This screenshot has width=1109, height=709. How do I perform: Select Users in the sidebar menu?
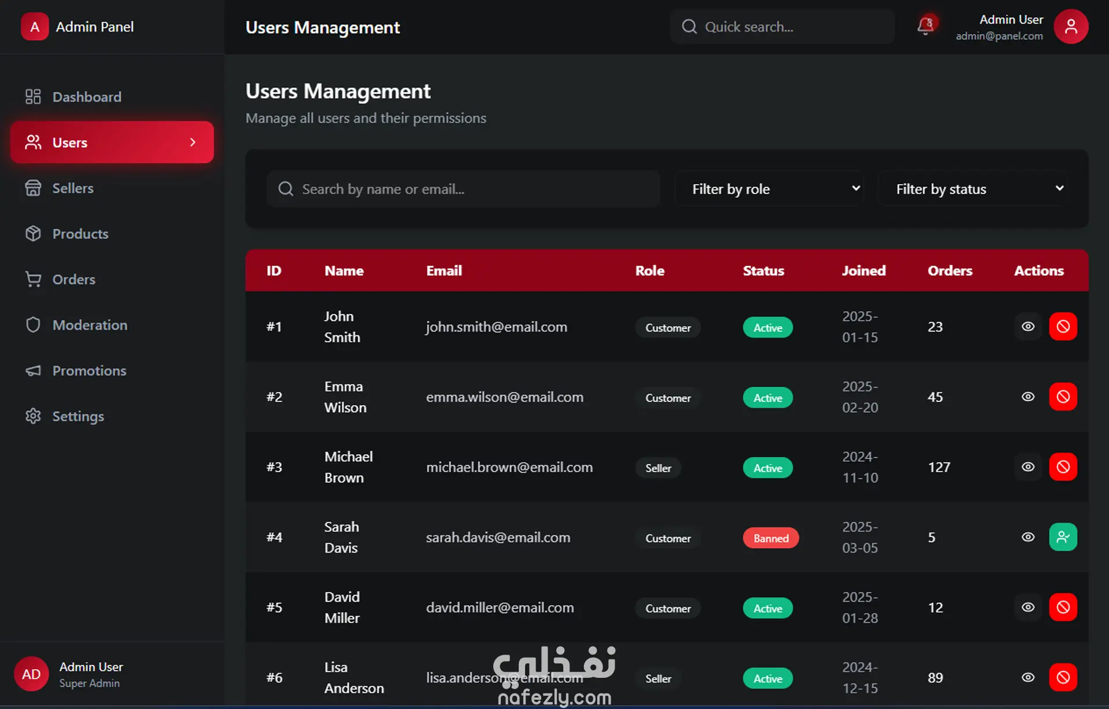tap(112, 142)
